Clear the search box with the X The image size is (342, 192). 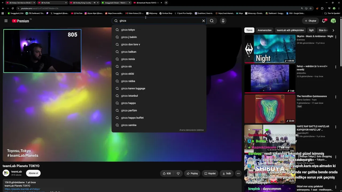coord(204,21)
